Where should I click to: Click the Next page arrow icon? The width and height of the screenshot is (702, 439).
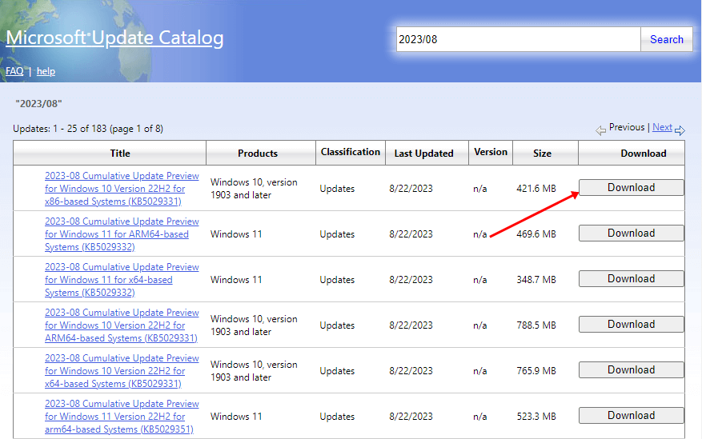pyautogui.click(x=680, y=130)
